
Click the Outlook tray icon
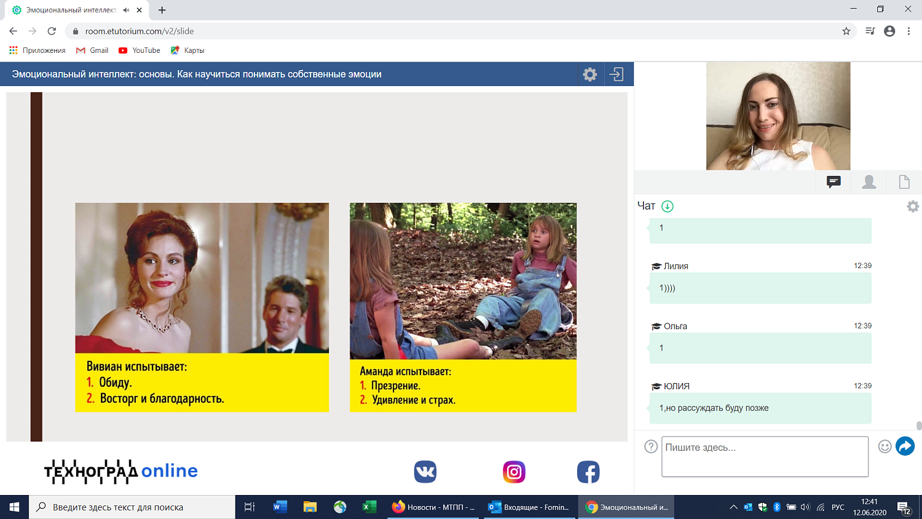click(748, 507)
